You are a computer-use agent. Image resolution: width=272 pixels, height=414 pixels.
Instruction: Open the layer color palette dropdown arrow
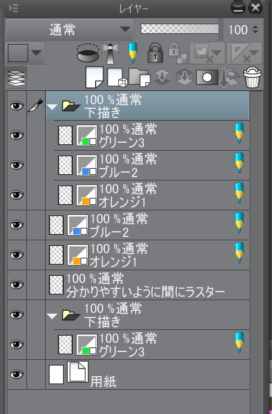37,53
